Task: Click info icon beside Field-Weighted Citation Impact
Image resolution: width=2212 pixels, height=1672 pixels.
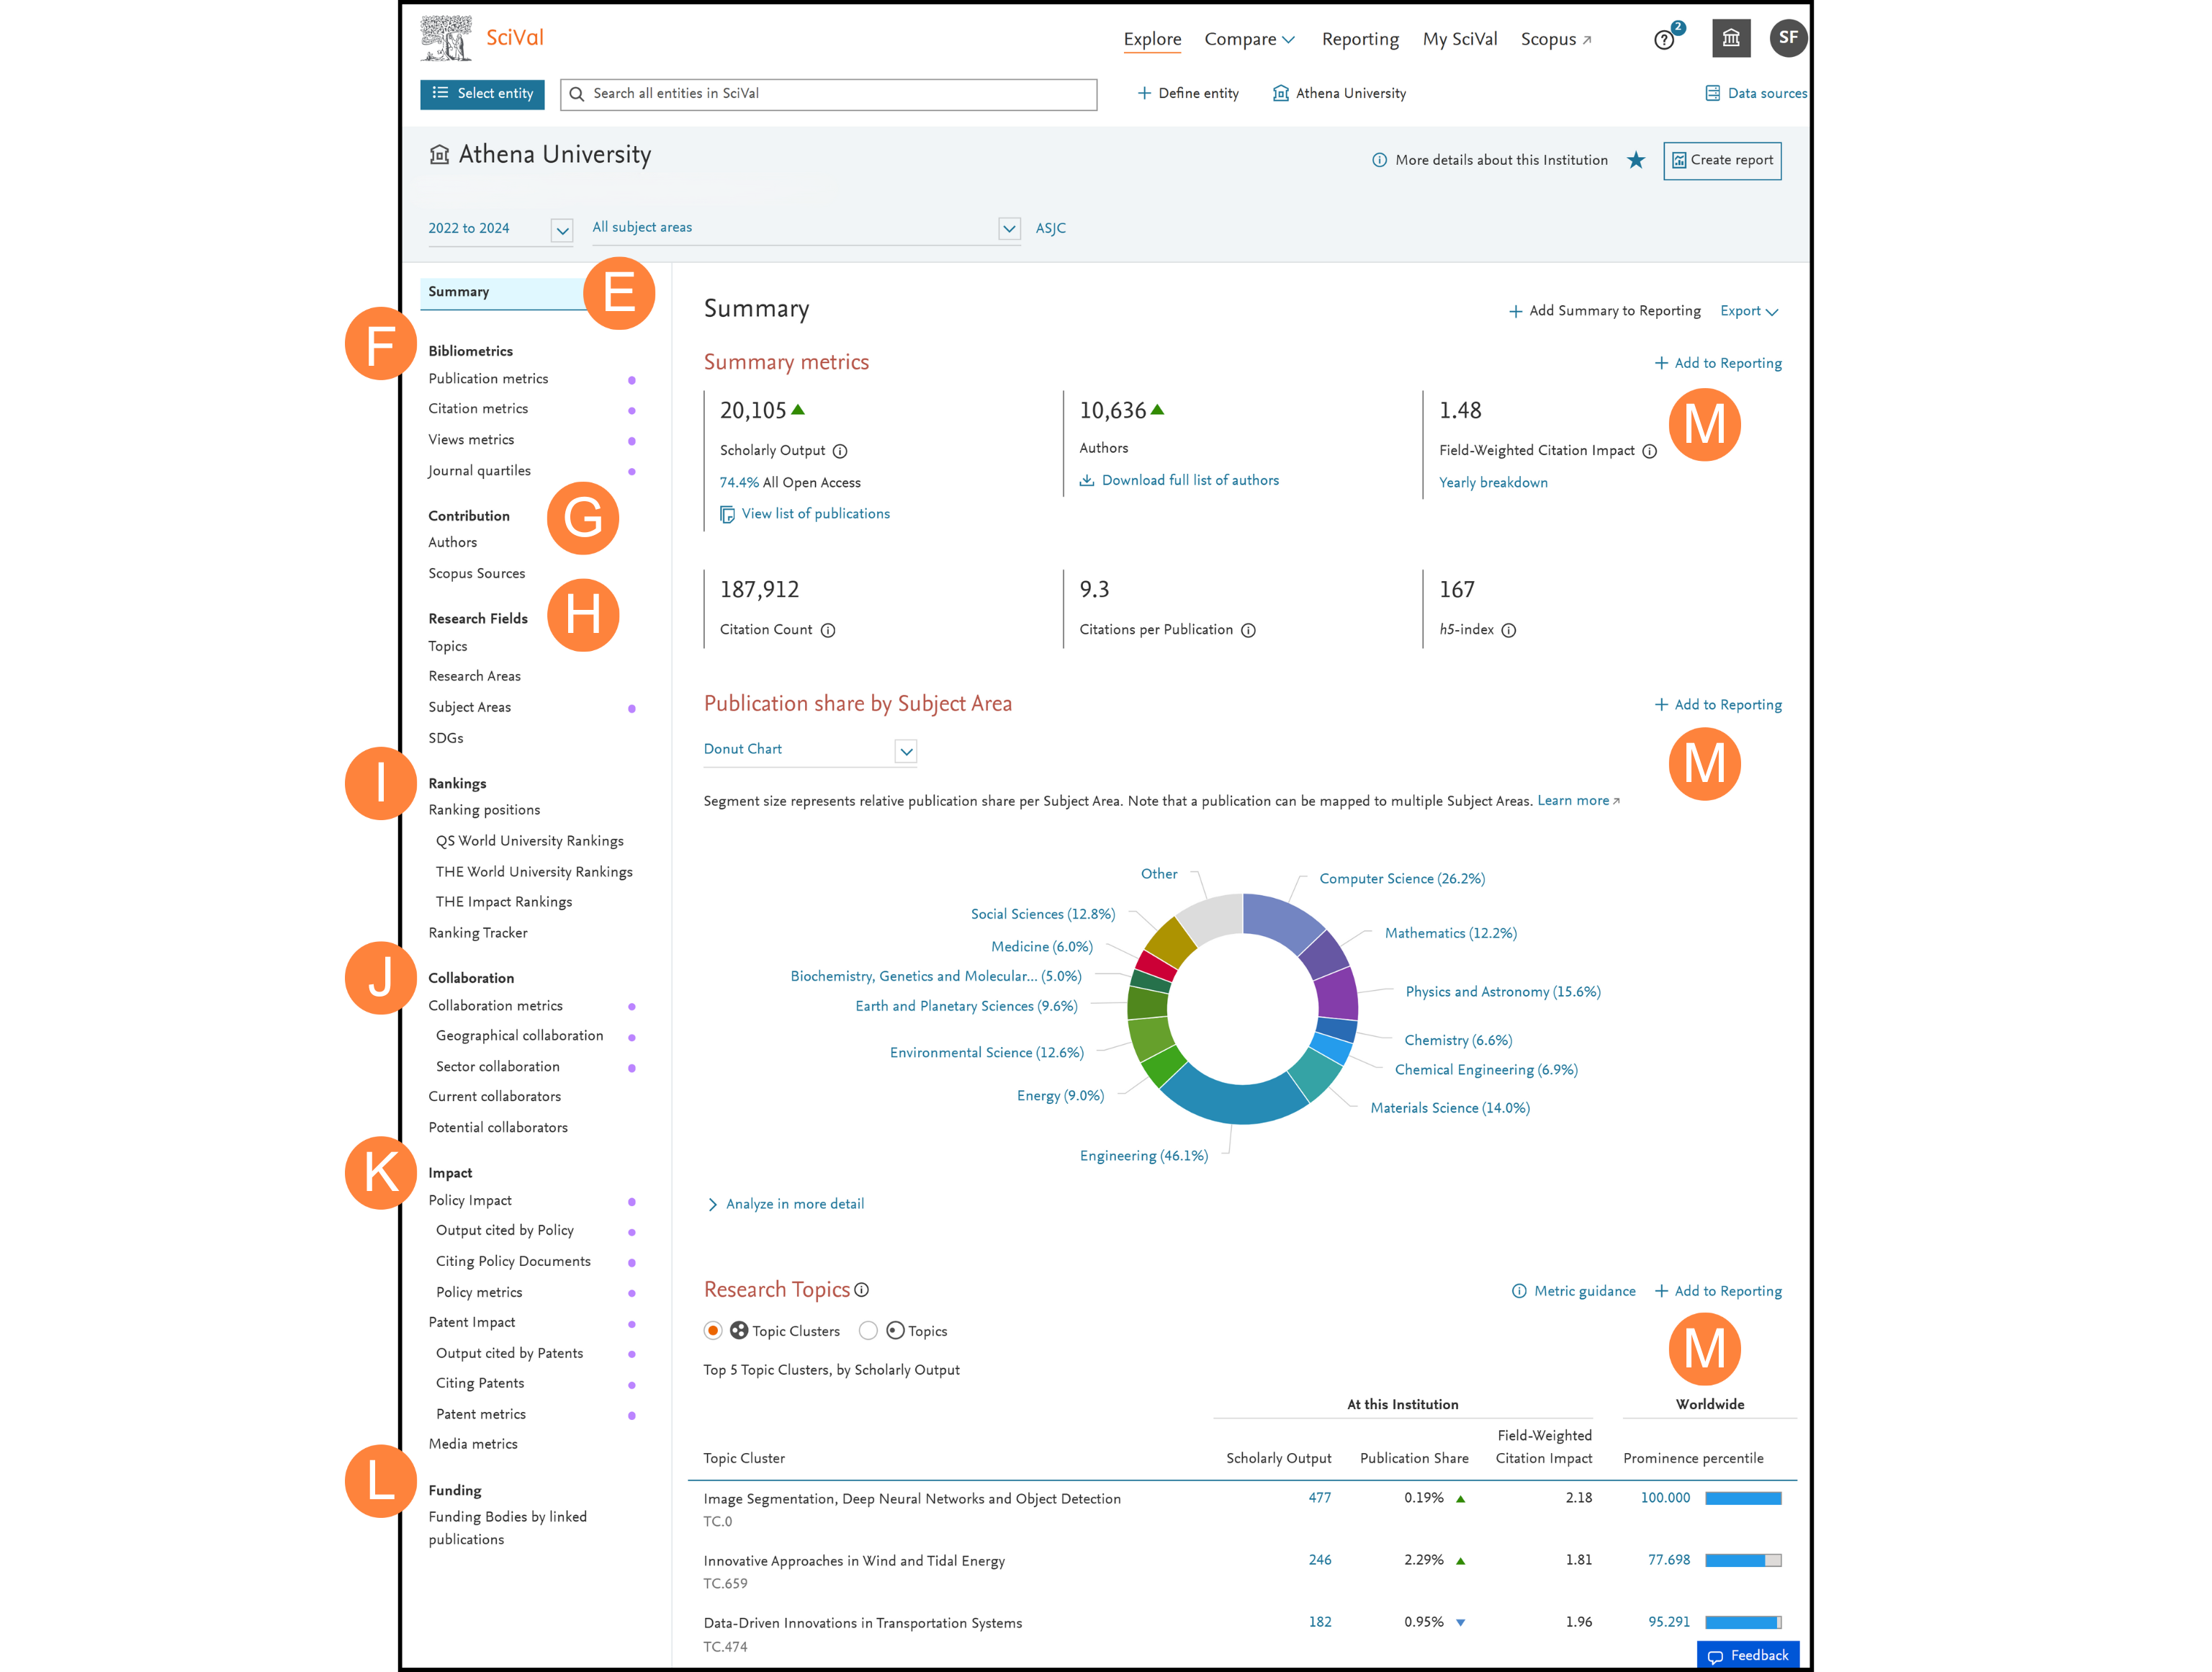Action: coord(1650,451)
